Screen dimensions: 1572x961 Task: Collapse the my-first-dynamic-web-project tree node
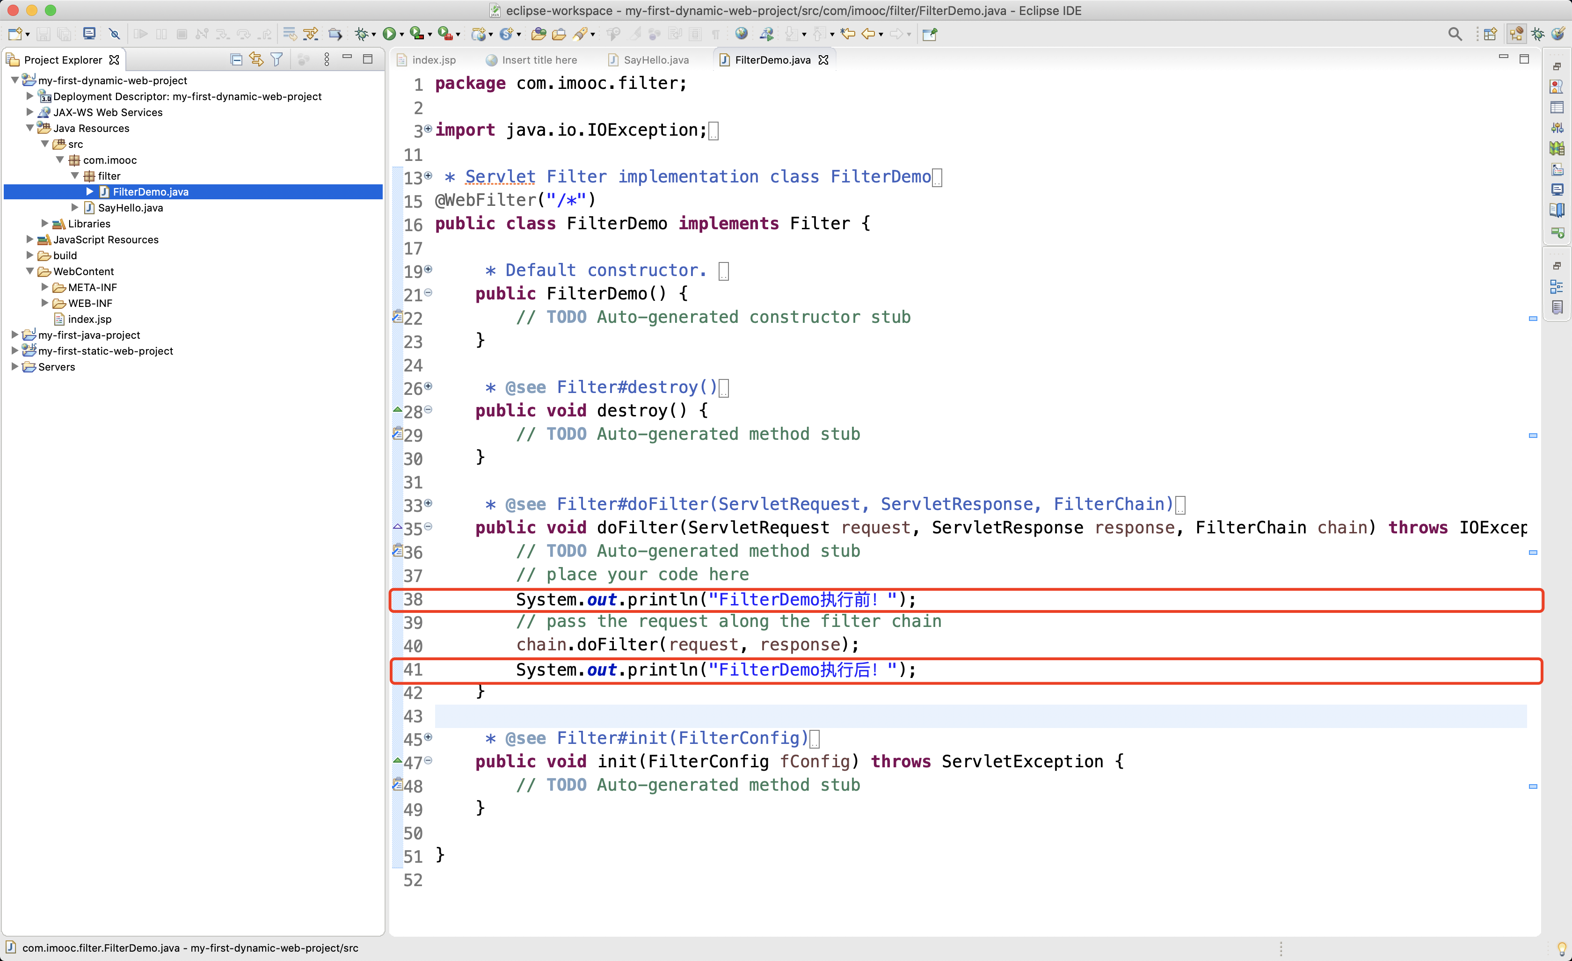(x=15, y=80)
